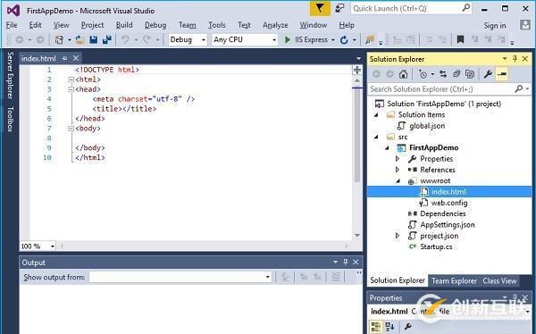The image size is (536, 334).
Task: Open the File menu
Action: click(x=12, y=25)
